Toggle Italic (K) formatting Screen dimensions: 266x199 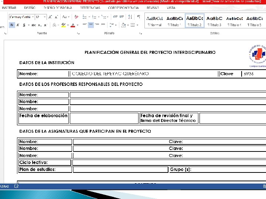coord(18,25)
